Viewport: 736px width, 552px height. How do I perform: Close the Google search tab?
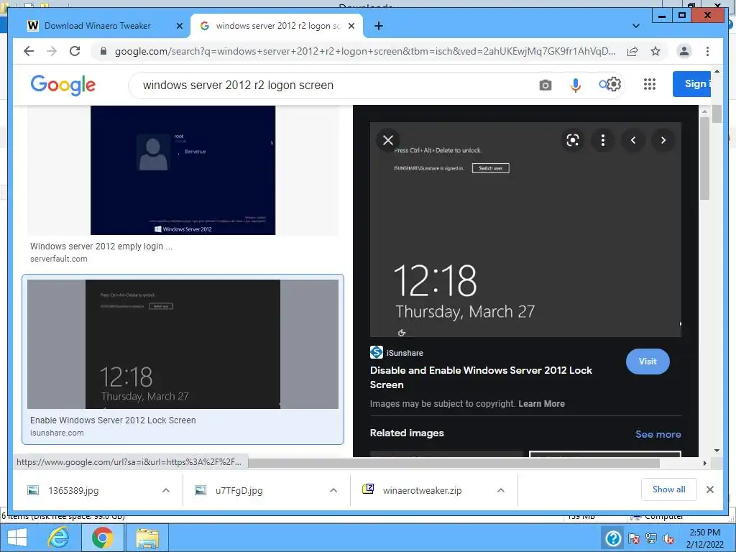click(351, 27)
